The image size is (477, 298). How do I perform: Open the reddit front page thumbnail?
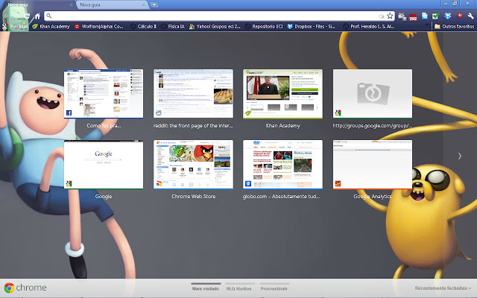[193, 94]
